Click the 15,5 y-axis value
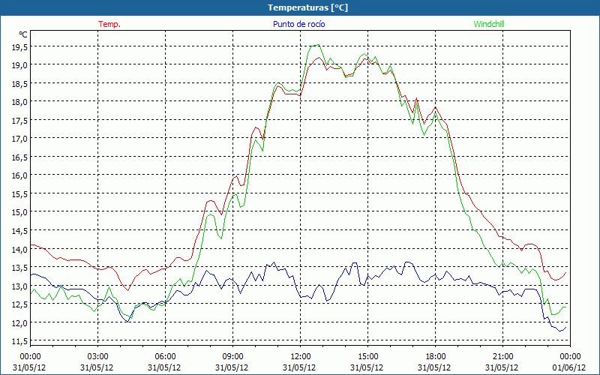This screenshot has width=600, height=375. click(19, 194)
